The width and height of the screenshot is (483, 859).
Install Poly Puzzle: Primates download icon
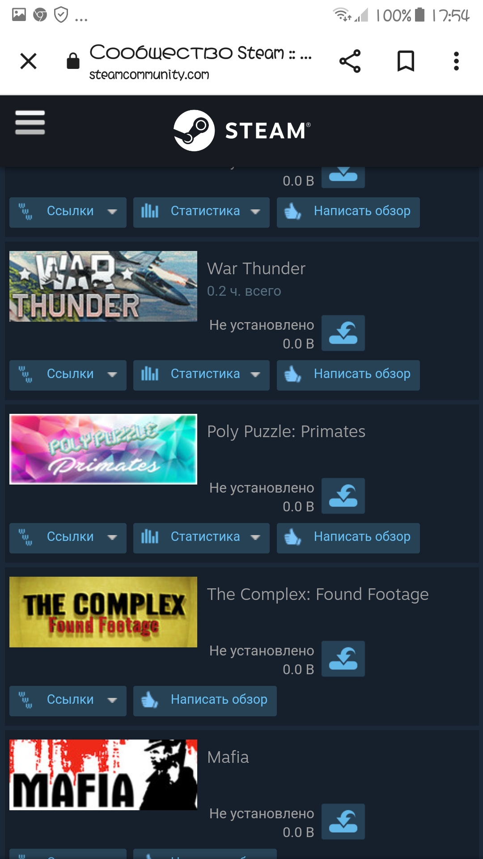343,496
